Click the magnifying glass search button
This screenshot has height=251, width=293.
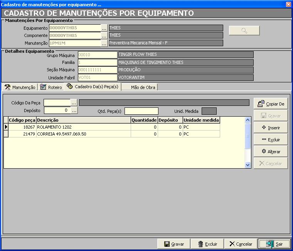click(x=244, y=31)
